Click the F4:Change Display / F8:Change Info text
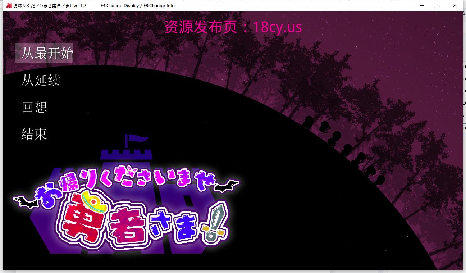 (x=138, y=6)
